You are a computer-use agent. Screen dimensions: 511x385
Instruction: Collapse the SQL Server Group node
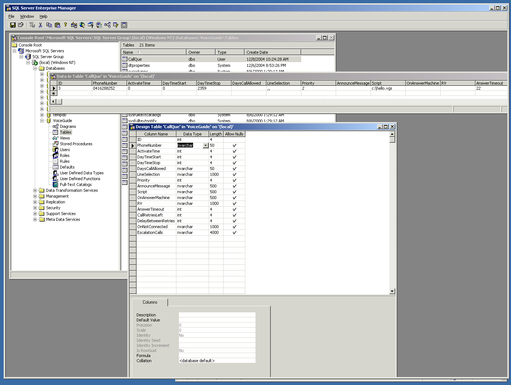point(21,57)
